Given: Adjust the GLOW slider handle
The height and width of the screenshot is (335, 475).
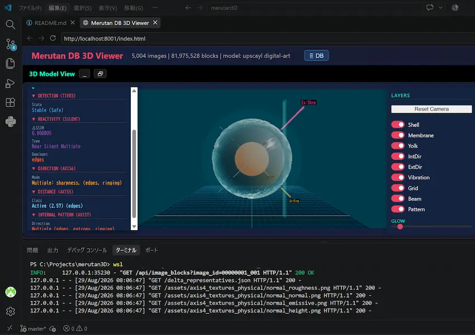Looking at the screenshot, I should (400, 226).
